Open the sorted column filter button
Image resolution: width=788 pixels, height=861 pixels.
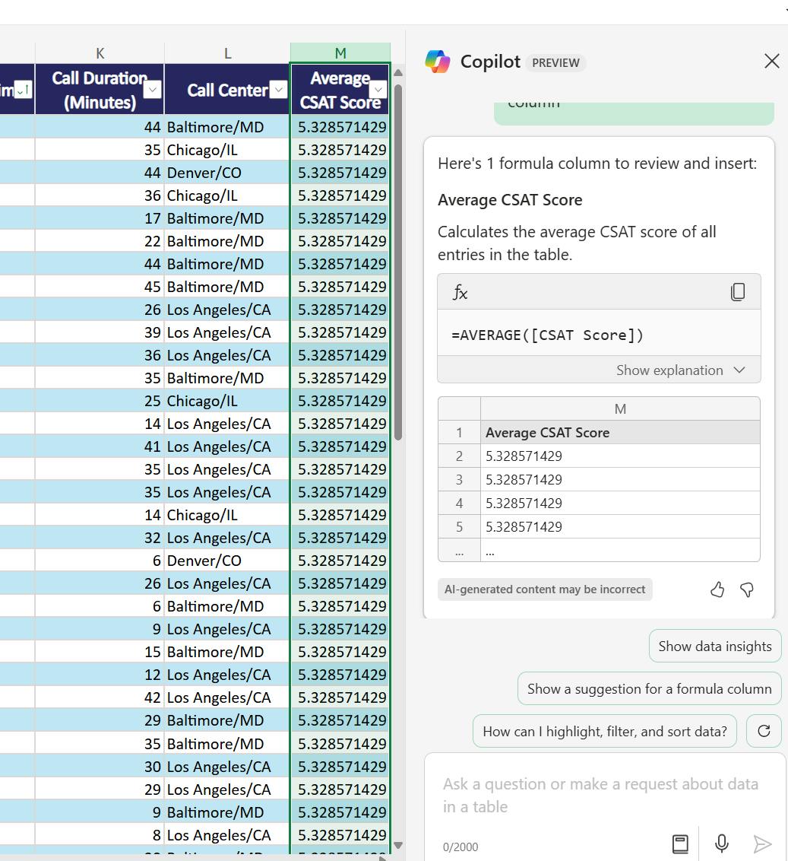[23, 89]
